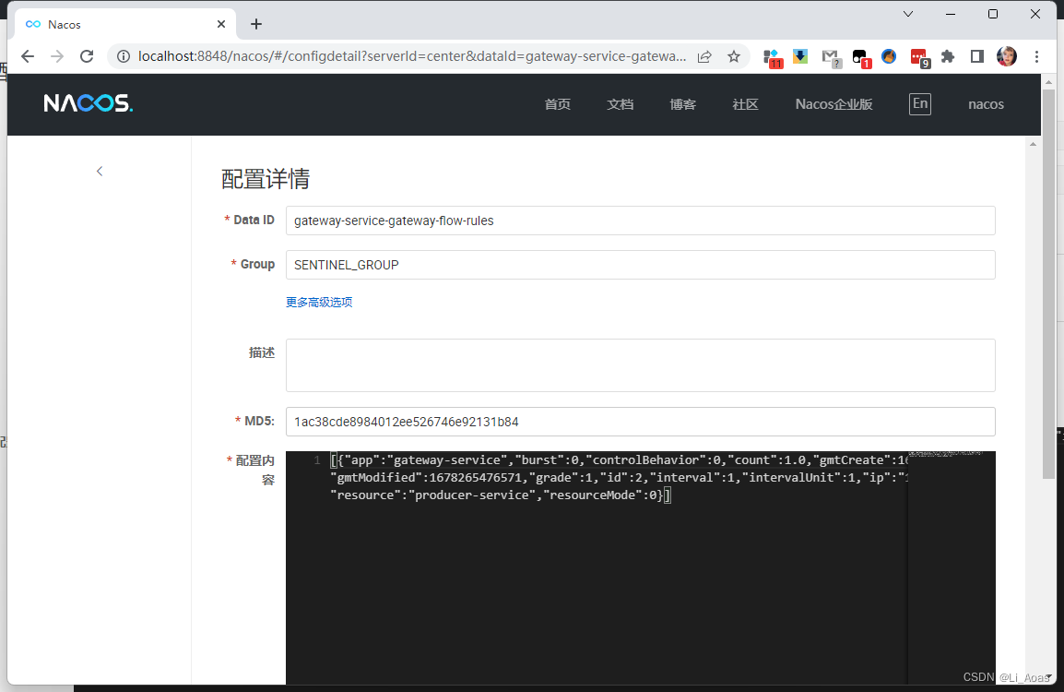Click the 描述 text area

point(640,365)
